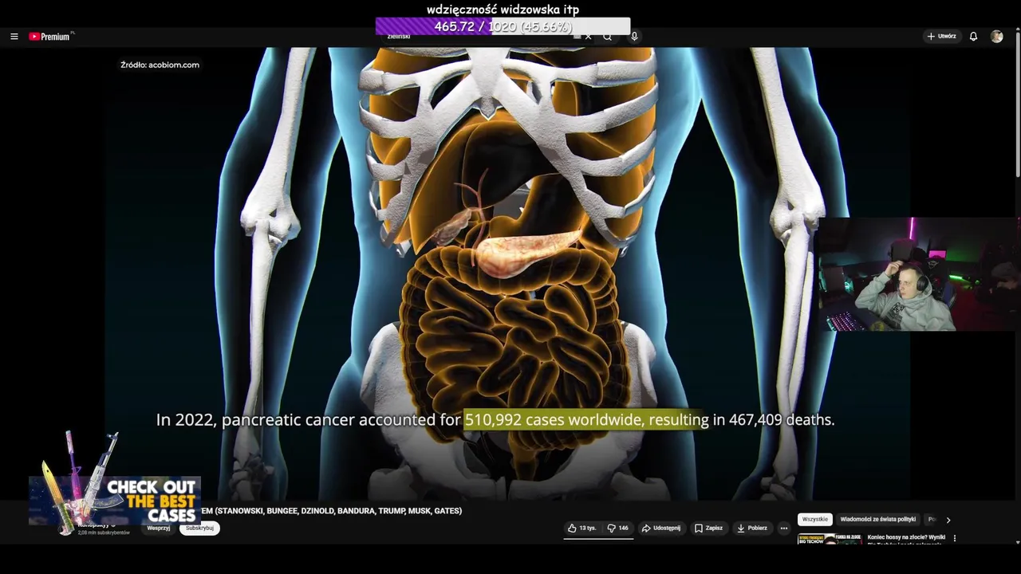Open Koniec hossy na złocie video thumbnail
The image size is (1021, 574).
[x=830, y=539]
